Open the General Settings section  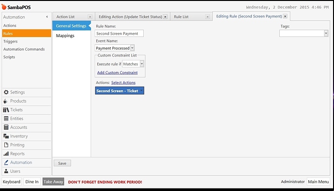coord(72,26)
